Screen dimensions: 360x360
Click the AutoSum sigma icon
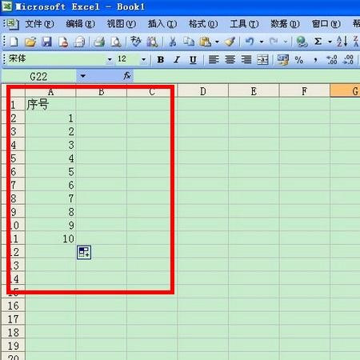coord(318,42)
